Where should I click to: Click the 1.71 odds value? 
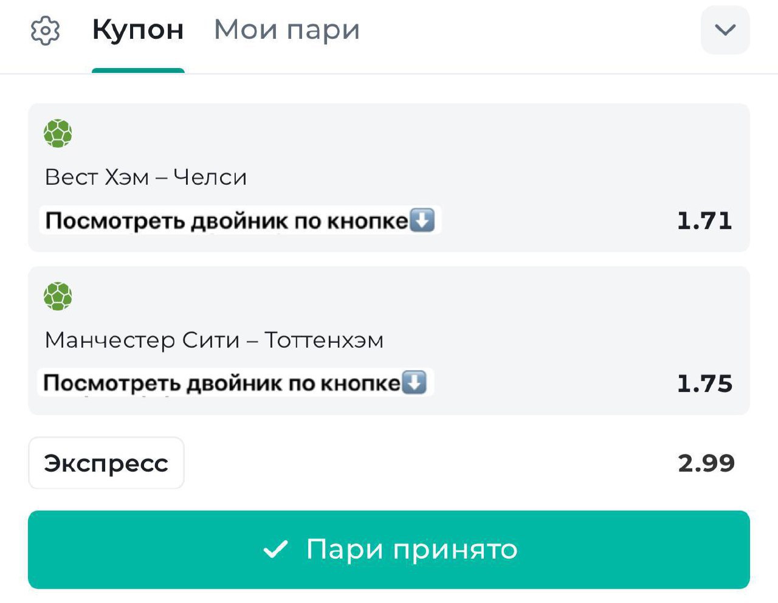coord(704,221)
